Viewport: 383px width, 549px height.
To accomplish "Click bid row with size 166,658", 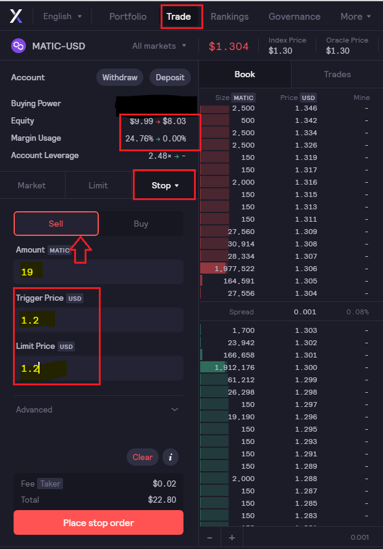I will [291, 355].
